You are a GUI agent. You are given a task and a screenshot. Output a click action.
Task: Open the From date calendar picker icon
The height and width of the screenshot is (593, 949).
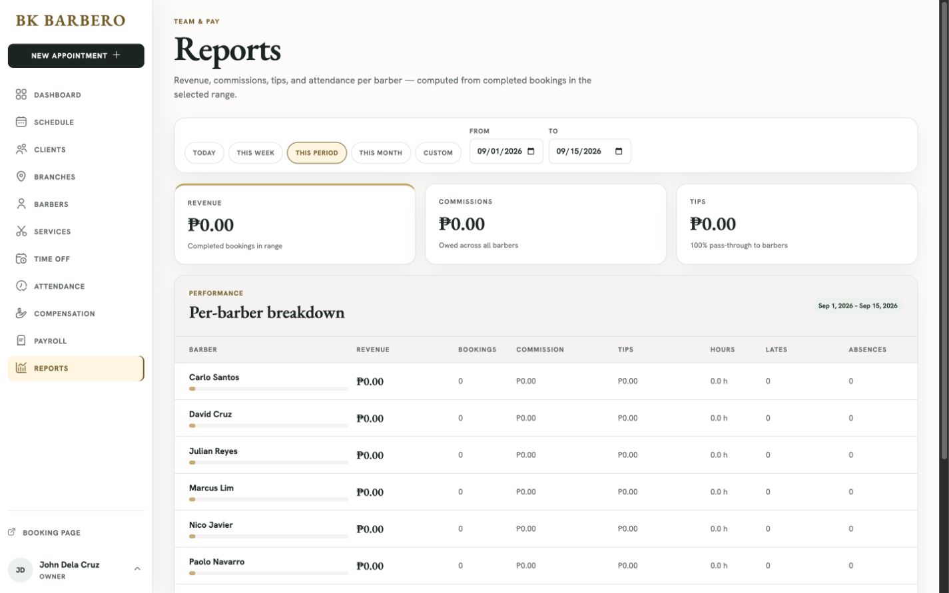click(x=531, y=151)
